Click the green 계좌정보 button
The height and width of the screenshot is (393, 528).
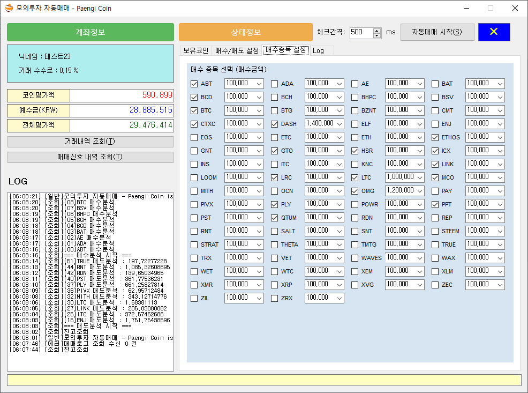(x=90, y=32)
